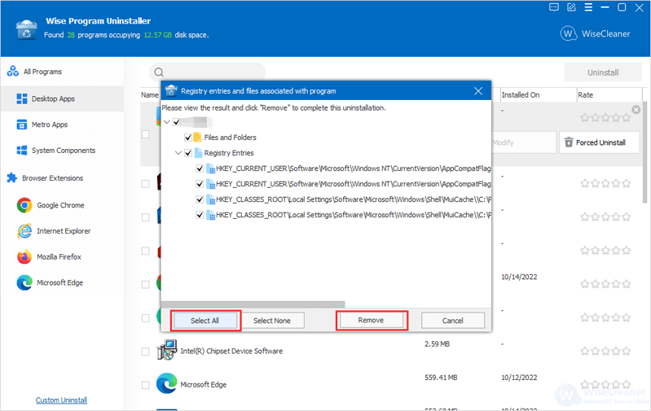This screenshot has height=411, width=651.
Task: Click the Uninstall button at top right
Action: [x=603, y=72]
